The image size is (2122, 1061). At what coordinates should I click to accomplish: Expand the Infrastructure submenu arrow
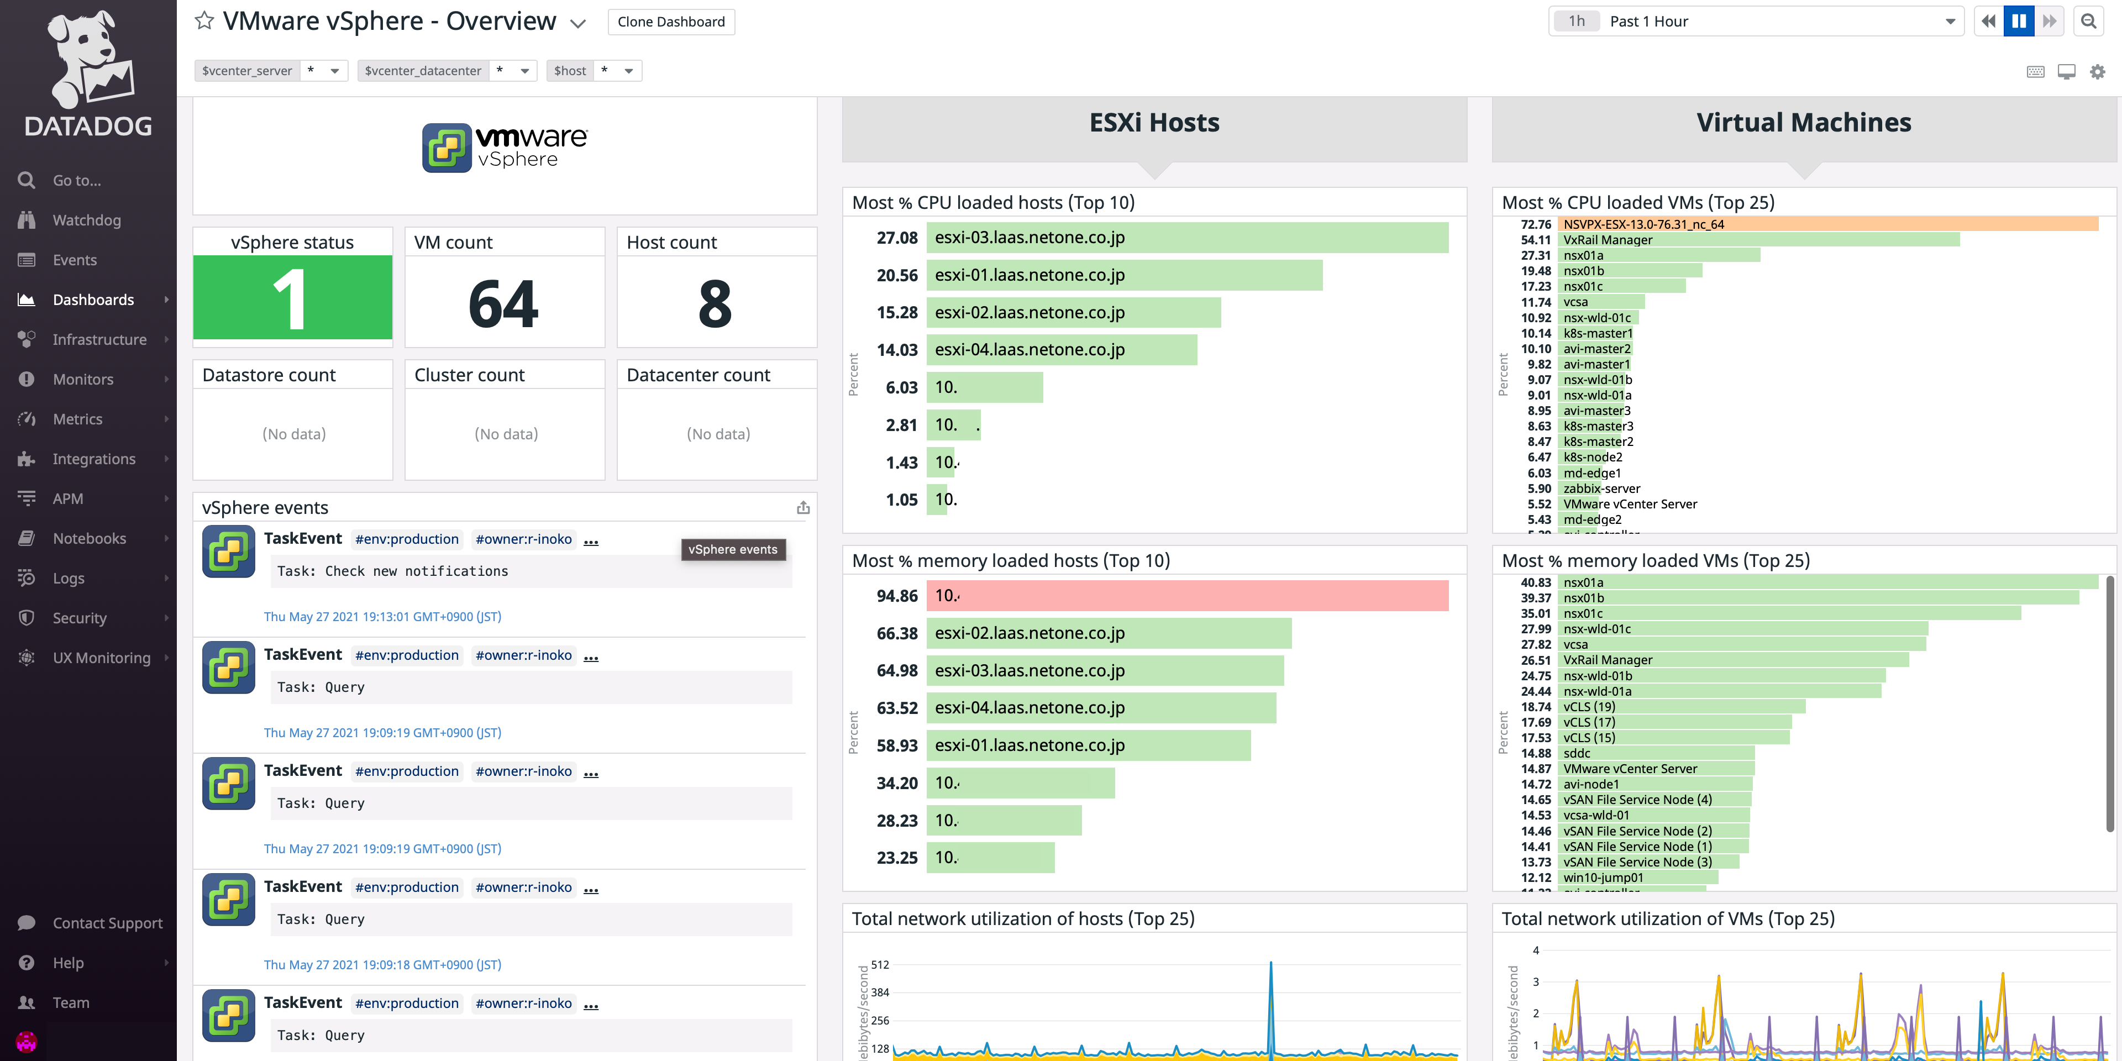tap(166, 339)
